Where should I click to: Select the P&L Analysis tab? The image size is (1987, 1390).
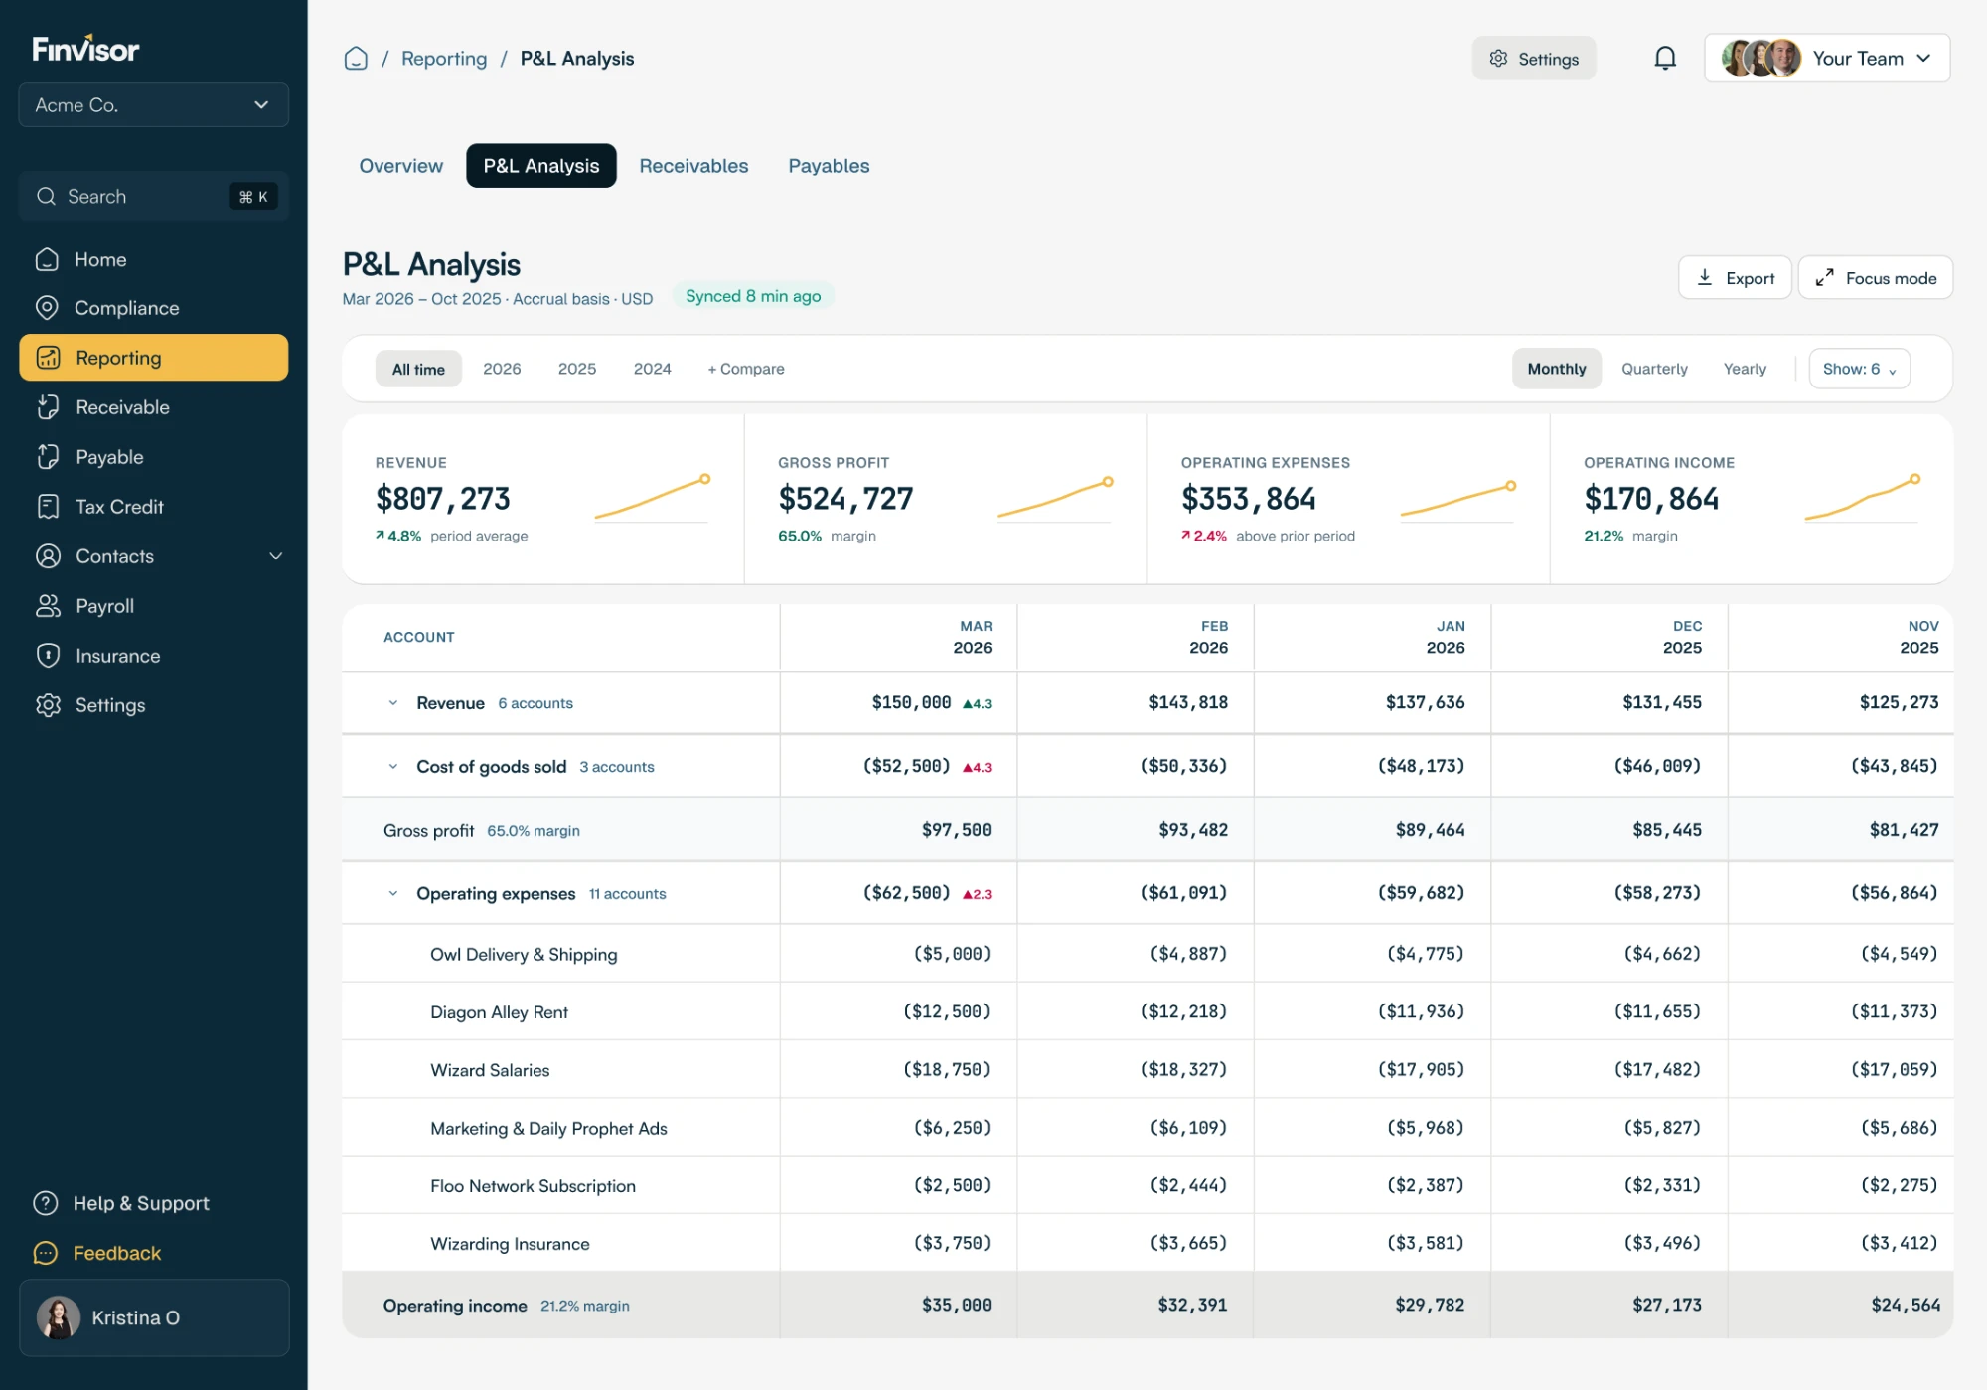pos(541,166)
